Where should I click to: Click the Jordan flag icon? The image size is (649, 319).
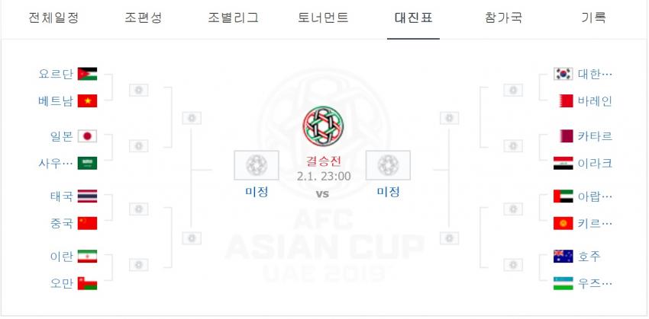pos(87,74)
